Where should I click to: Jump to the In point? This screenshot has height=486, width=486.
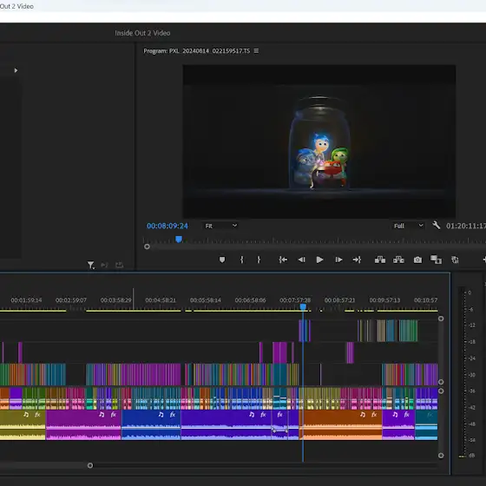click(x=283, y=259)
